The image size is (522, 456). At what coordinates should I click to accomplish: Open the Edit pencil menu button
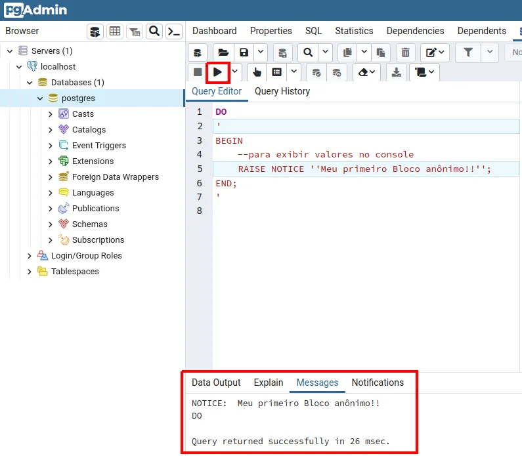[435, 52]
